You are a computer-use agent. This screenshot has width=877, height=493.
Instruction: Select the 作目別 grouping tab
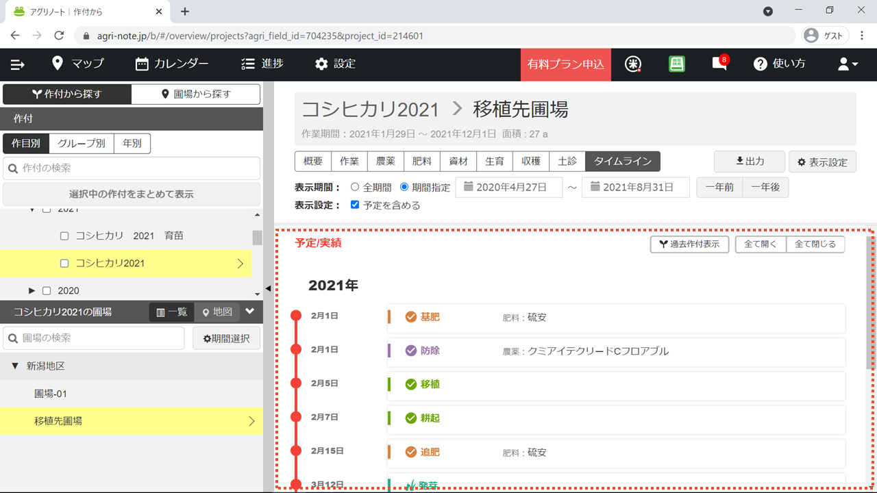click(26, 143)
